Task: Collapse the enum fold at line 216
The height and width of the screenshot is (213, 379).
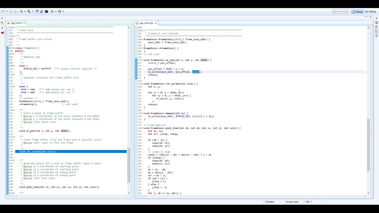Action: [14, 86]
